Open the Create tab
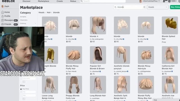Viewport: 180px width, 101px height. 60,1
